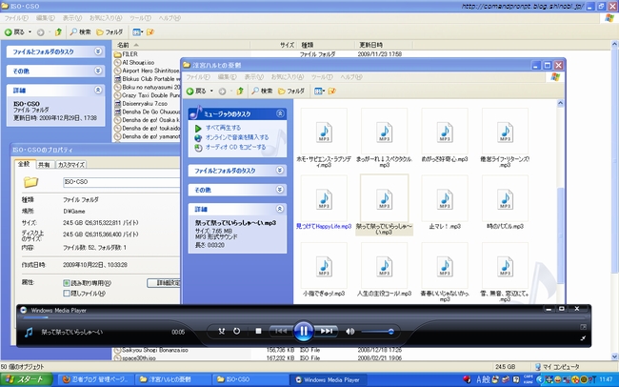Open お気に入り menu in ISO·CSO window

click(x=106, y=18)
